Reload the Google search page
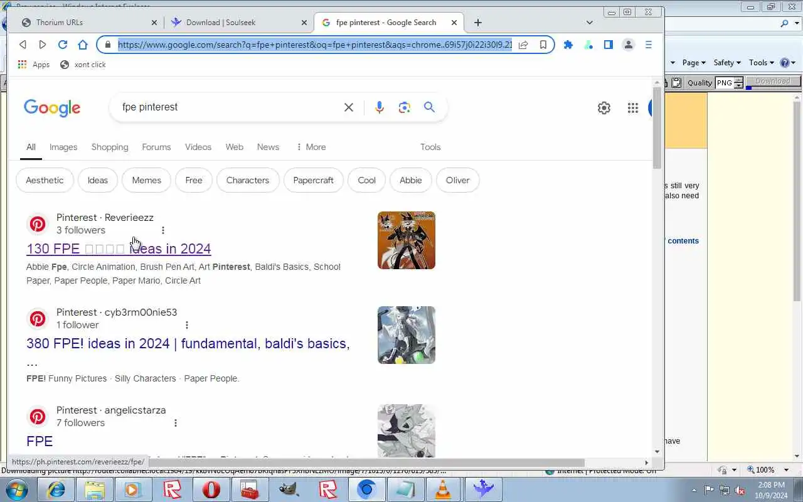Screen dimensions: 803x502 (x=62, y=45)
